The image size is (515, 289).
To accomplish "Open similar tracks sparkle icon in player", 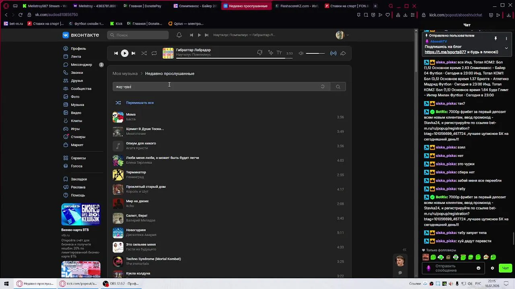I will click(271, 53).
